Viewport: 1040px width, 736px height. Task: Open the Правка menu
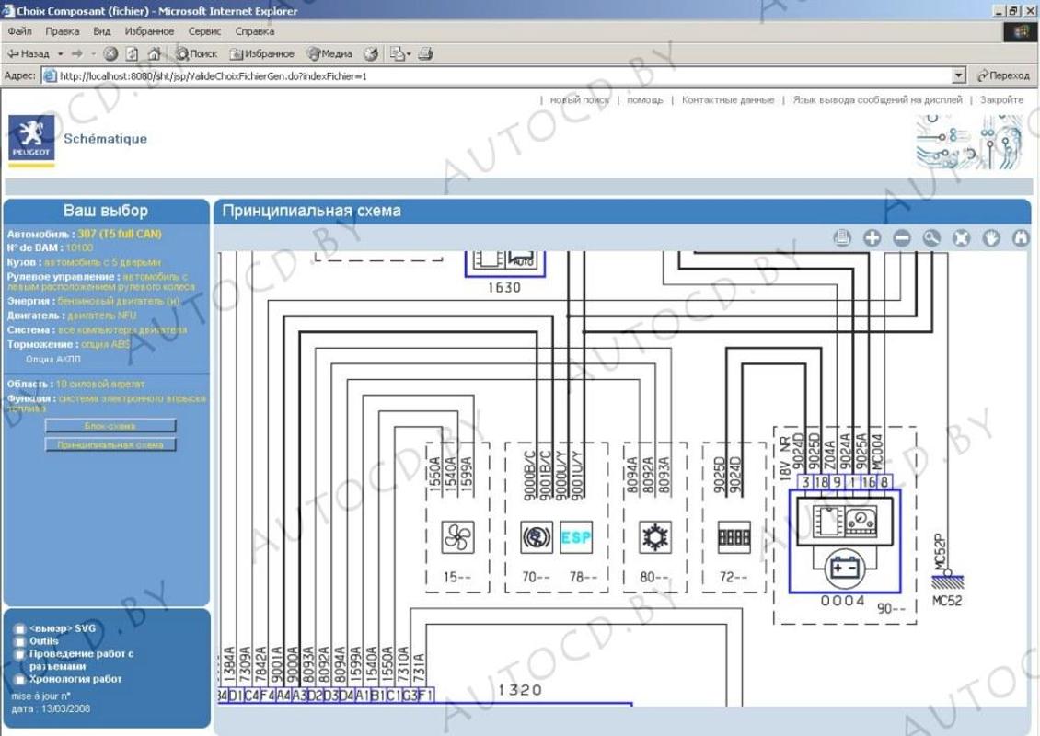point(62,31)
